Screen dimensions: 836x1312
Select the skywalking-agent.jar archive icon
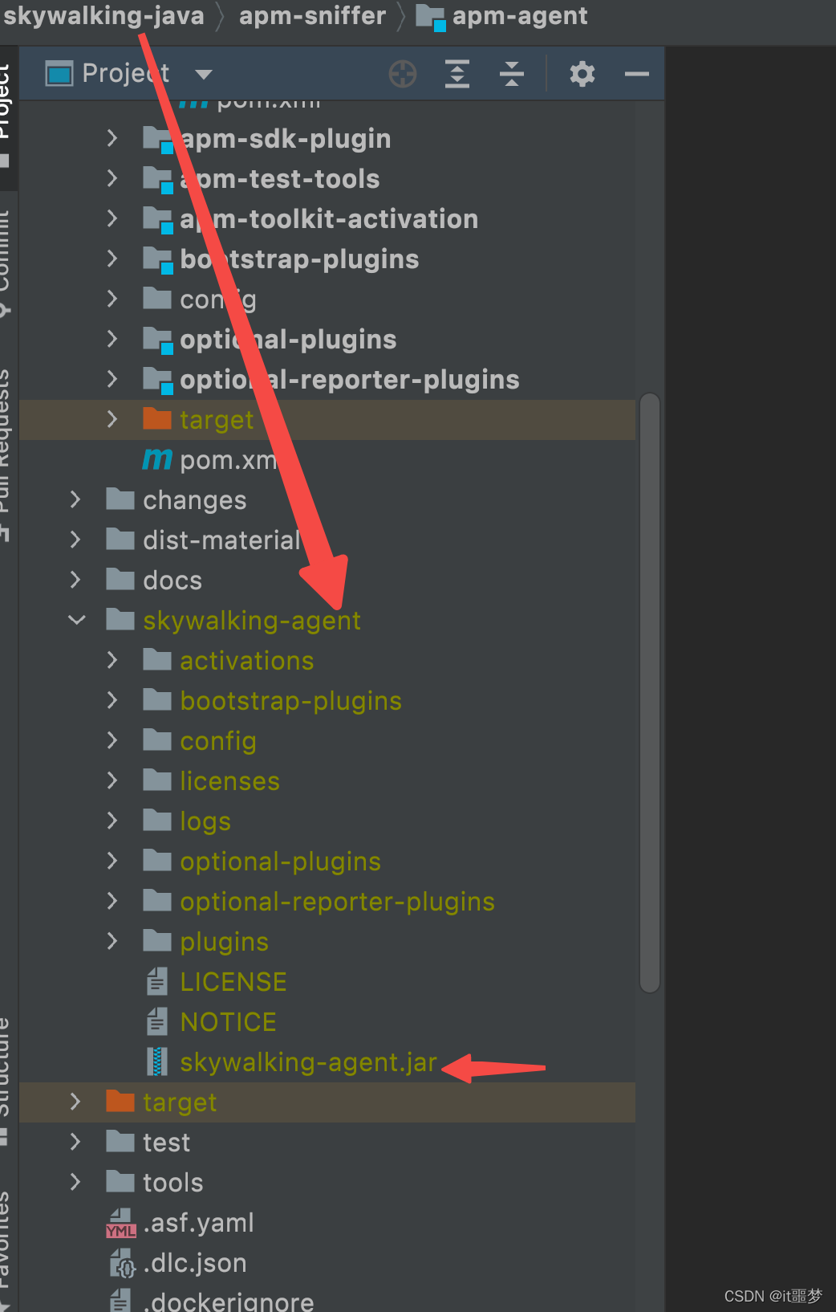(157, 1061)
